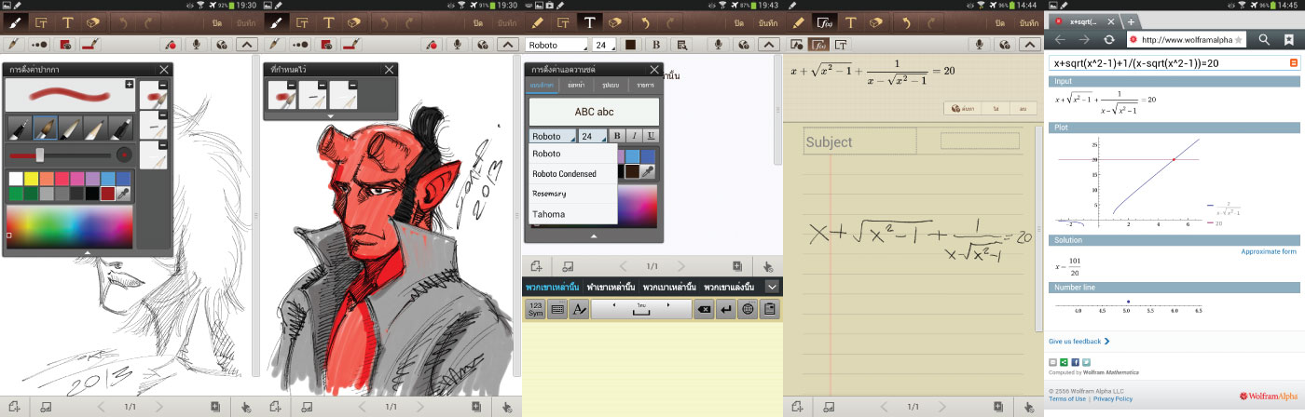
Task: Open the Roboto font dropdown on text toolbar
Action: click(557, 44)
